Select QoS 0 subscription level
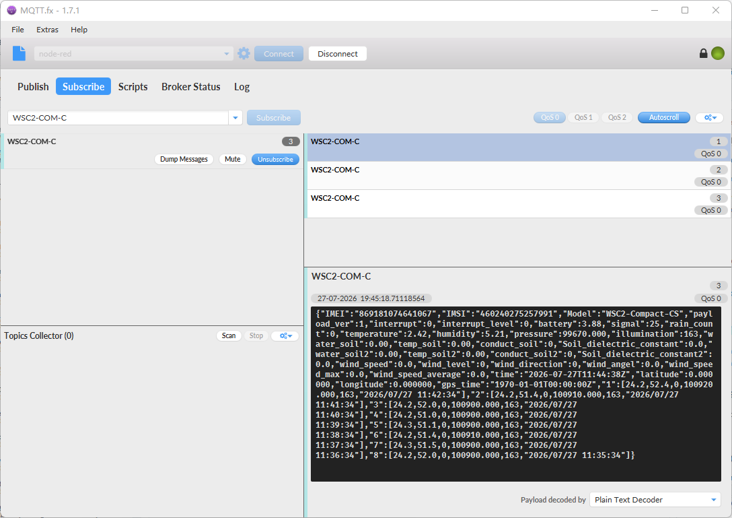Viewport: 732px width, 518px height. (x=550, y=117)
